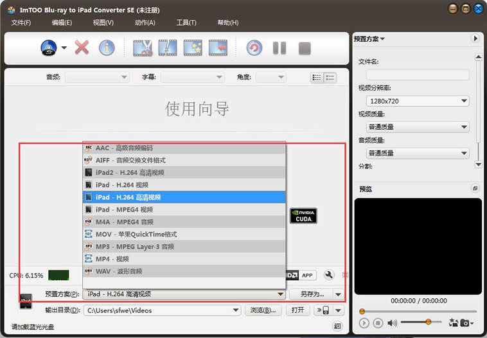Pop out the 预览 preview window
The image size is (487, 338).
[x=475, y=188]
